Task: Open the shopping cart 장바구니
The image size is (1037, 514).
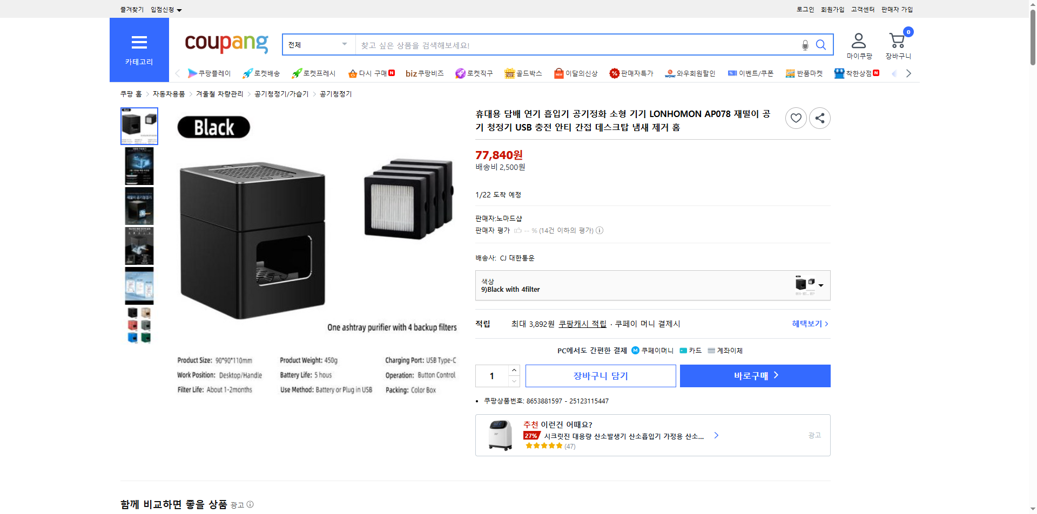Action: click(x=897, y=42)
